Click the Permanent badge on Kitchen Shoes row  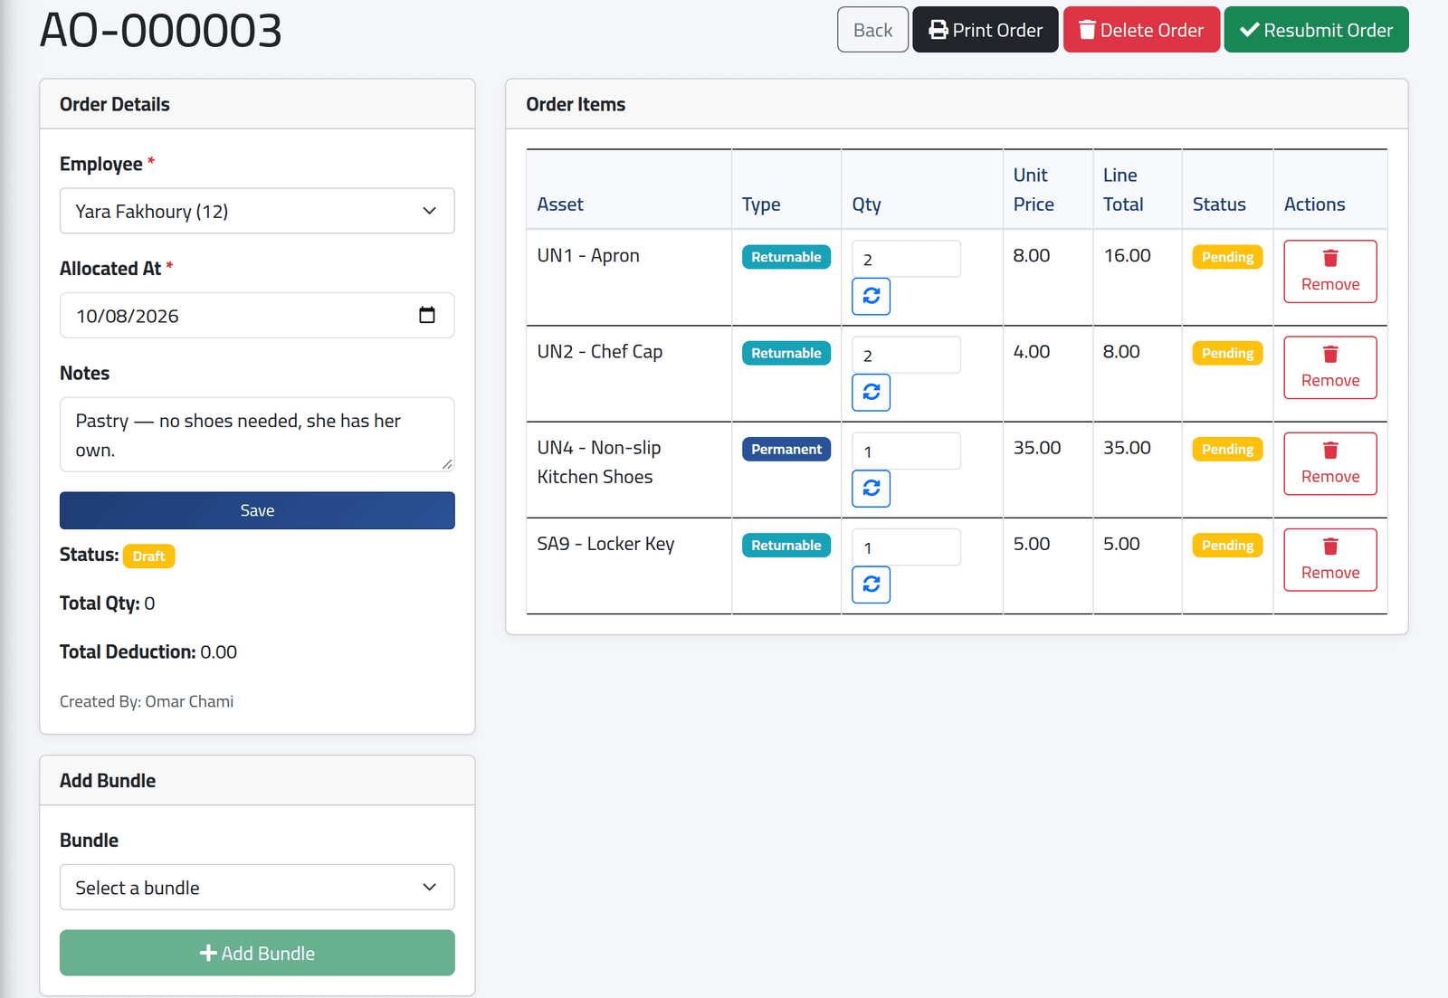tap(786, 449)
